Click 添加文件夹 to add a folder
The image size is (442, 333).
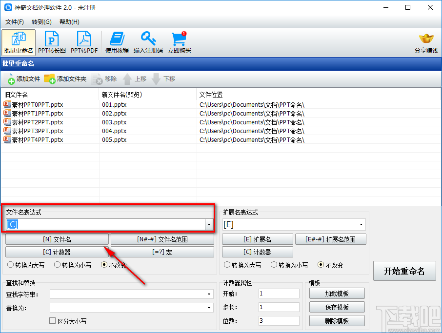[65, 79]
